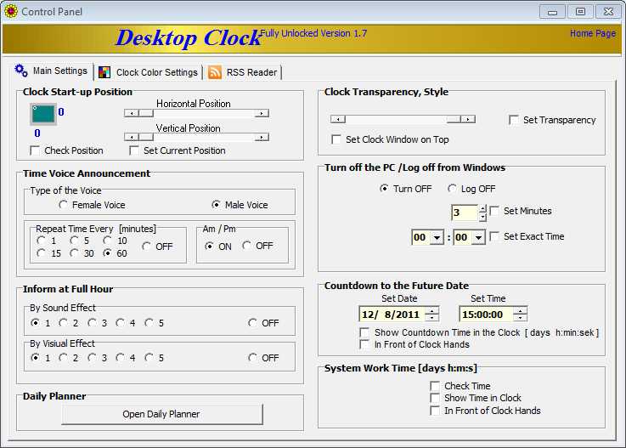Image resolution: width=626 pixels, height=448 pixels.
Task: Choose repeat time every 1 minute
Action: pyautogui.click(x=41, y=241)
